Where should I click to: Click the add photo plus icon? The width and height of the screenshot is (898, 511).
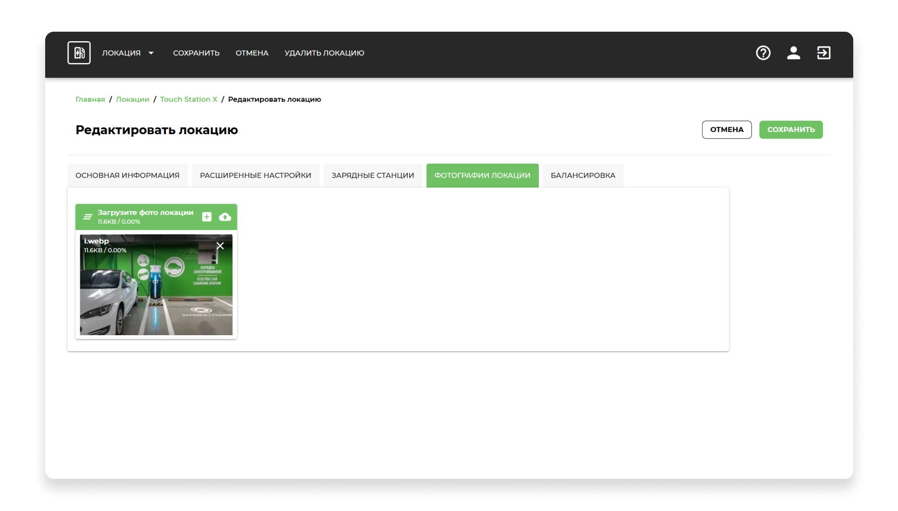click(207, 217)
